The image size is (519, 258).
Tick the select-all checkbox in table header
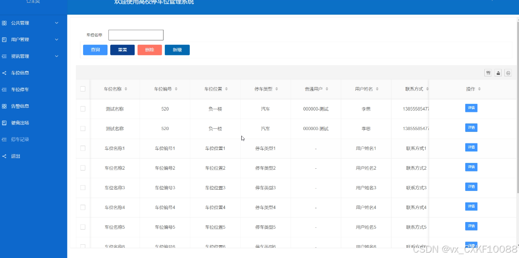point(83,89)
